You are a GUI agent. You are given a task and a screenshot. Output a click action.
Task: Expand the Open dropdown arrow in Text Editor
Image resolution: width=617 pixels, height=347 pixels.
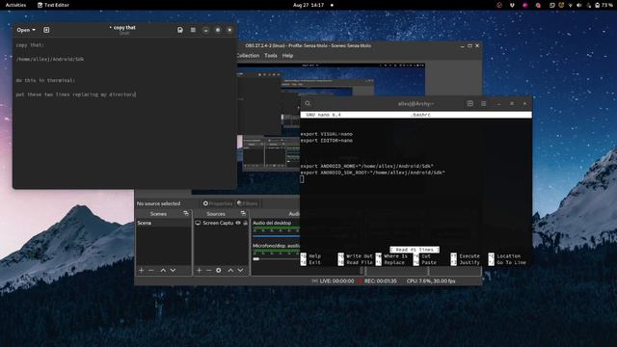coord(34,30)
